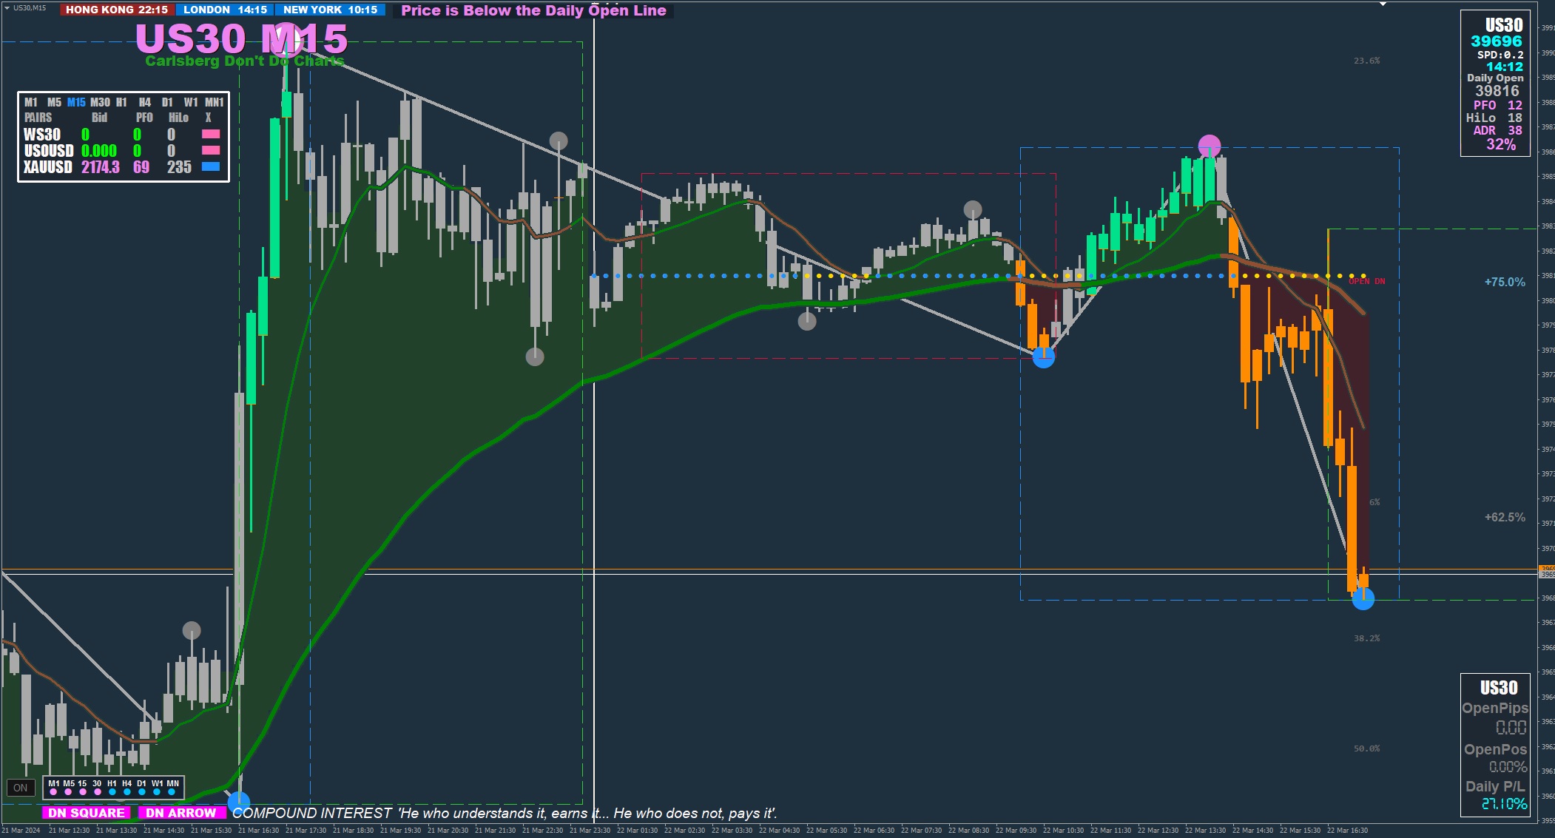
Task: Toggle the ON button at bottom left
Action: click(20, 788)
